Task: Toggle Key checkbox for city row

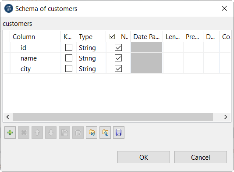Action: [69, 68]
